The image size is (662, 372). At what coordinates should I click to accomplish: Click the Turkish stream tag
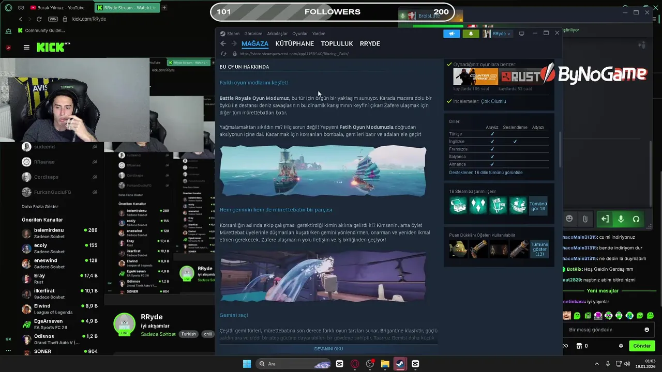(x=188, y=334)
